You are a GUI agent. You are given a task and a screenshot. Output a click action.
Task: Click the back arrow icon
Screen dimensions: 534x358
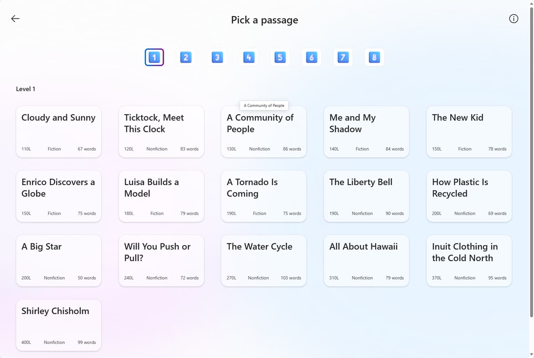[x=15, y=19]
